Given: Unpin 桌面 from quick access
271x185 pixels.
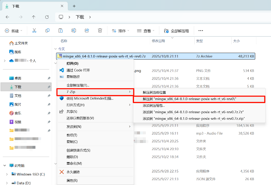Looking at the screenshot, I should point(49,78).
